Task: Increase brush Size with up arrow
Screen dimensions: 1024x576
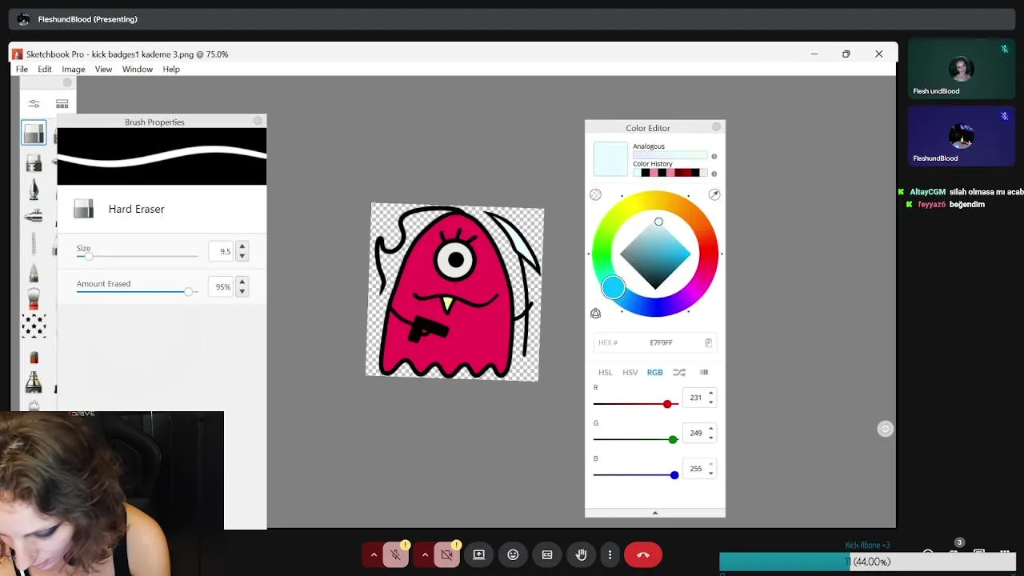Action: pyautogui.click(x=242, y=246)
